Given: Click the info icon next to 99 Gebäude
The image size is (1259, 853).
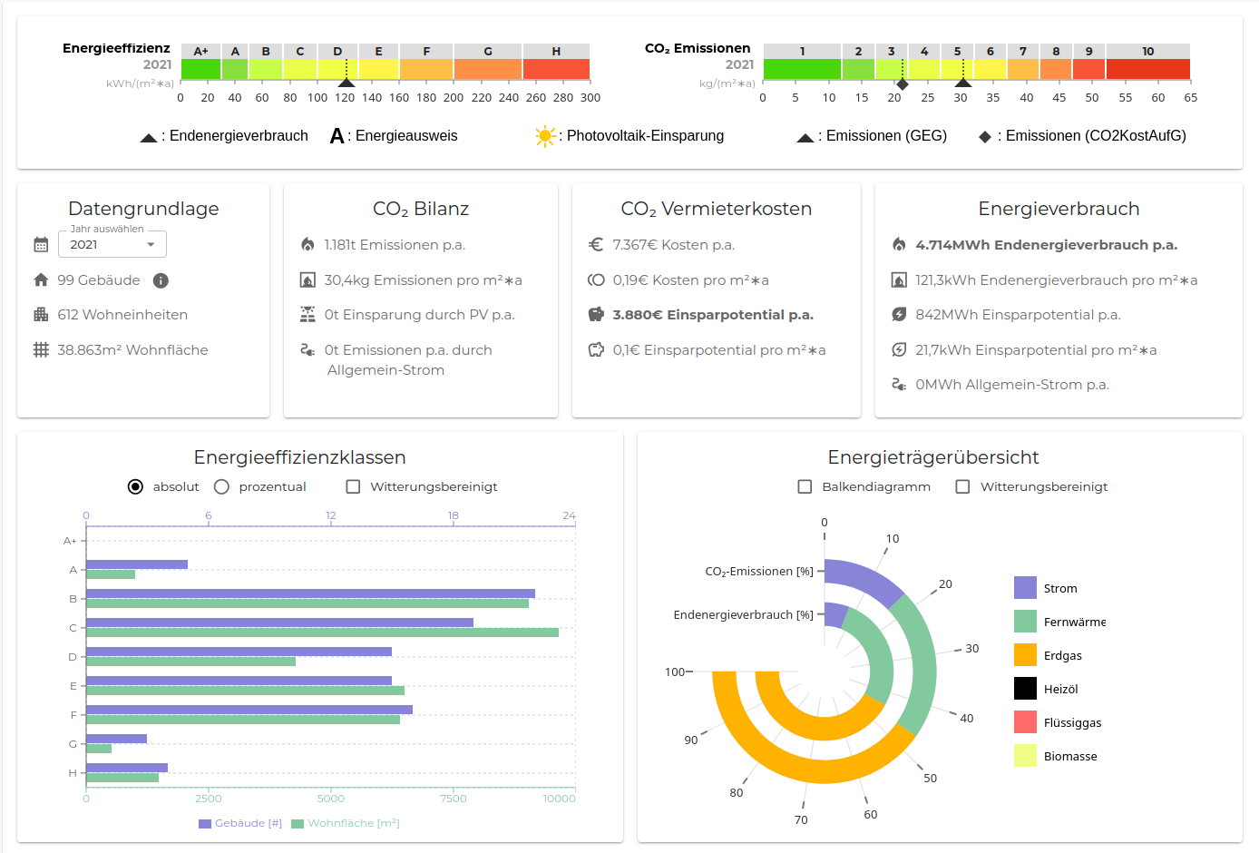Looking at the screenshot, I should 161,280.
